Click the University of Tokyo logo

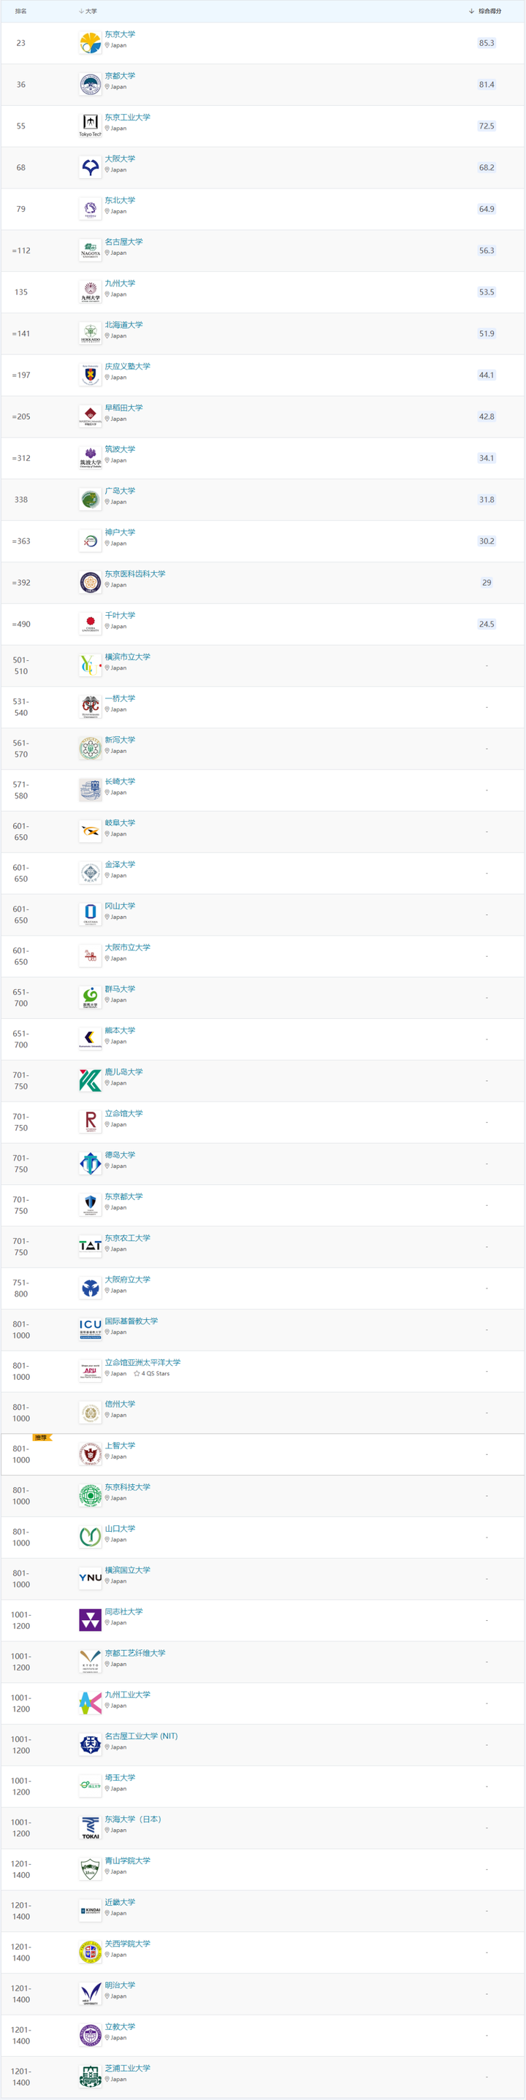point(91,43)
